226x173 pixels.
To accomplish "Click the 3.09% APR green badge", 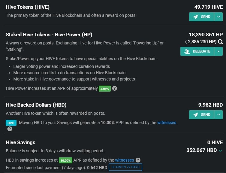I will 105,89.
